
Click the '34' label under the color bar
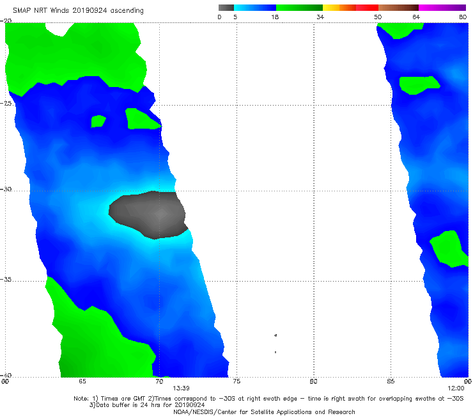(x=320, y=17)
